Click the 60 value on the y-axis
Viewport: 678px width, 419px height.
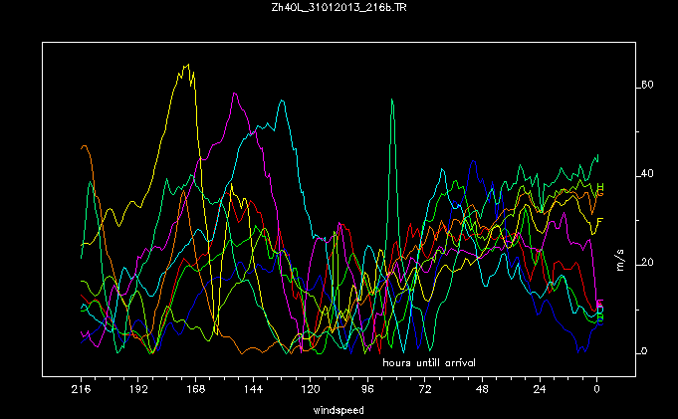[x=646, y=86]
